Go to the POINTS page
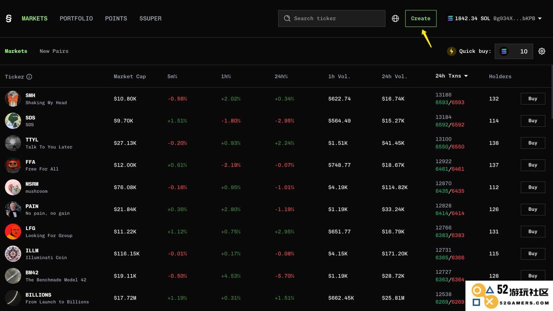 (116, 18)
